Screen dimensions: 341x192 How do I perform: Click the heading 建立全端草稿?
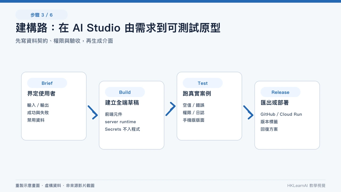[x=122, y=103]
